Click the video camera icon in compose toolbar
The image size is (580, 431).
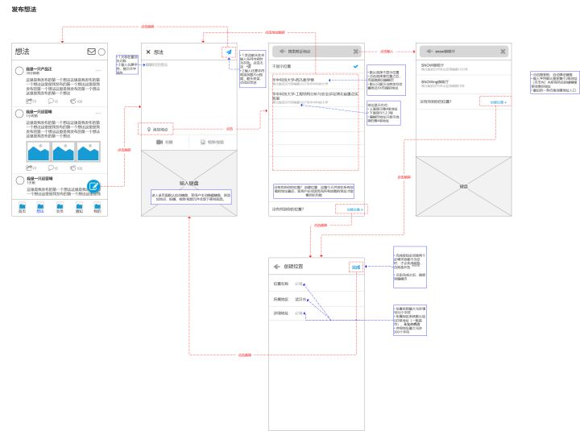pyautogui.click(x=159, y=142)
